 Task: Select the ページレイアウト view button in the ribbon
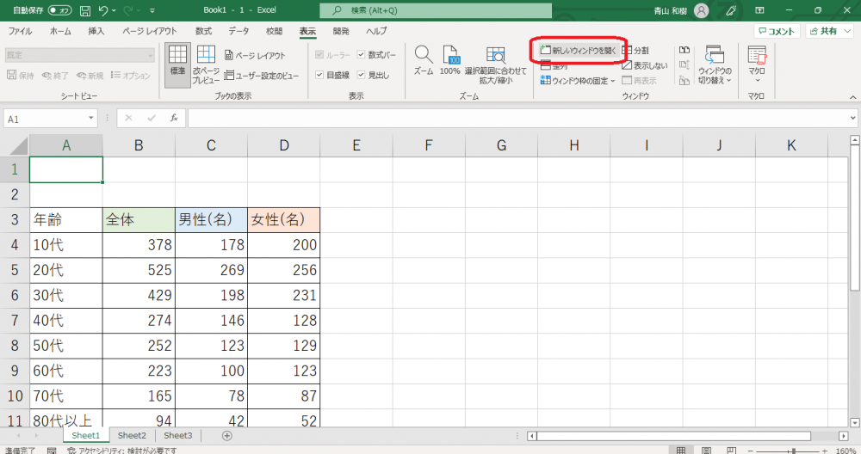[255, 55]
